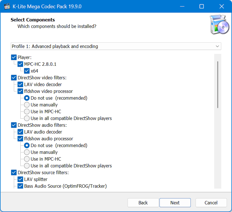Click the installer box and disc icon
Screen dimensions: 232x212
(x=219, y=25)
